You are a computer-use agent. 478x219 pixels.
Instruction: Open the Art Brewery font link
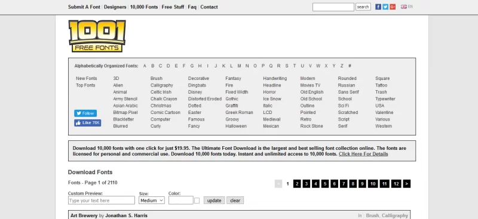click(84, 215)
